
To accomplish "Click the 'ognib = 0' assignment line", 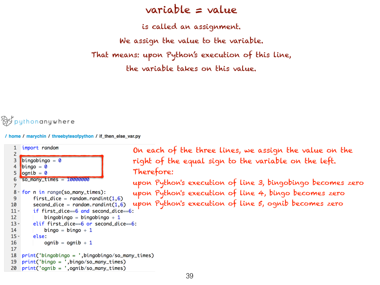I will 35,173.
